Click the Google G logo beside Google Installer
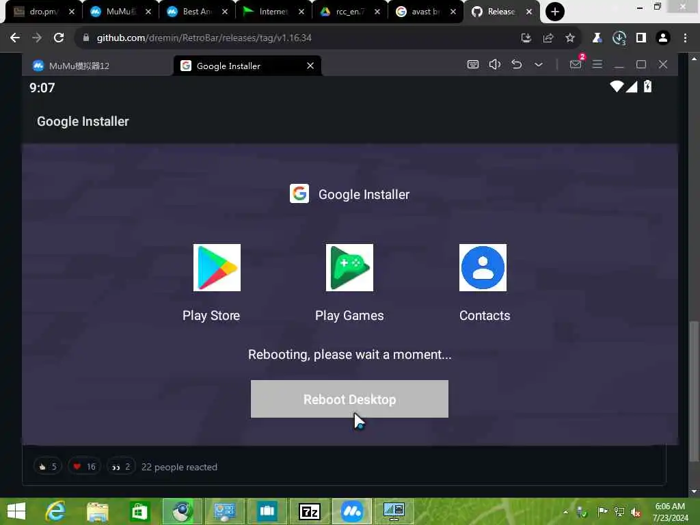Image resolution: width=700 pixels, height=525 pixels. (299, 193)
